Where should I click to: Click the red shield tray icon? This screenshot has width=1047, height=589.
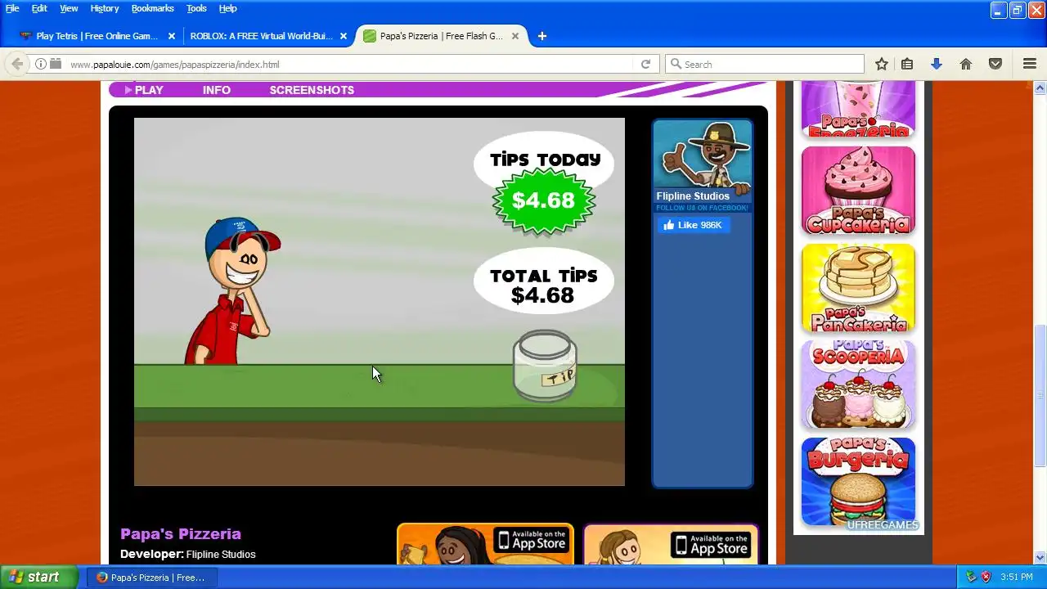(x=986, y=577)
